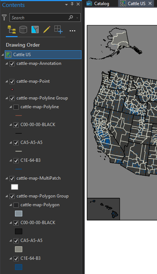Uncheck CA5-A5-A5 under Polygon Group
This screenshot has height=274, width=157.
tap(16, 241)
